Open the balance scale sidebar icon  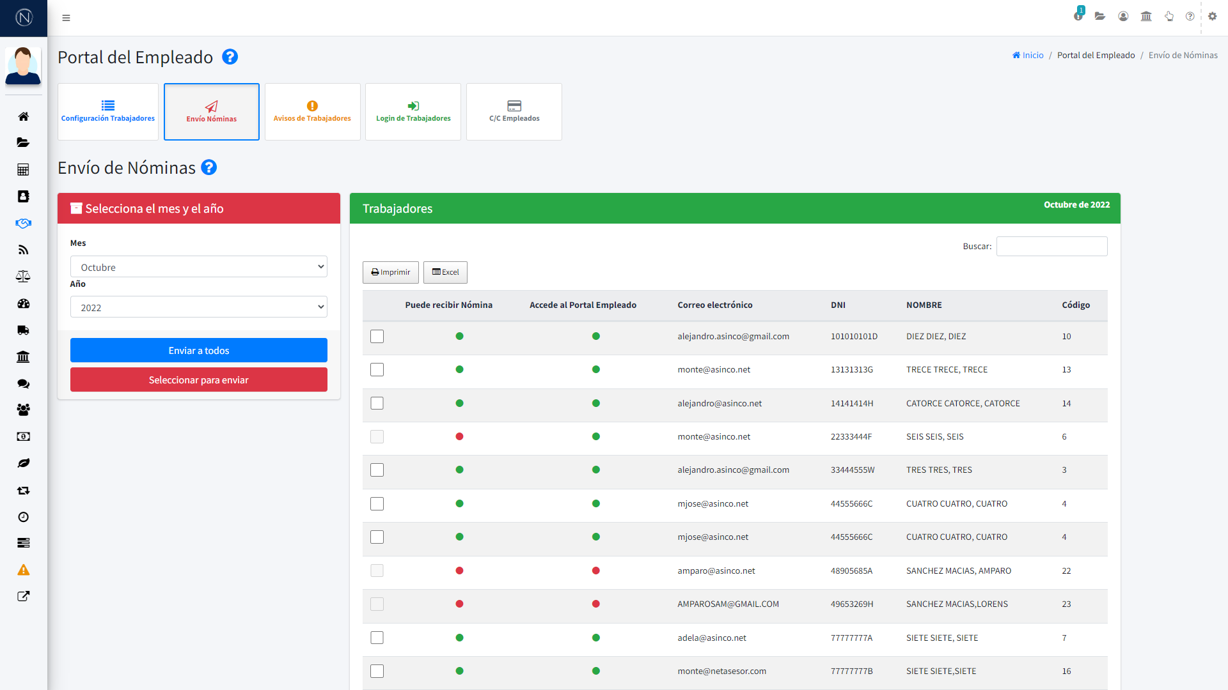click(23, 277)
